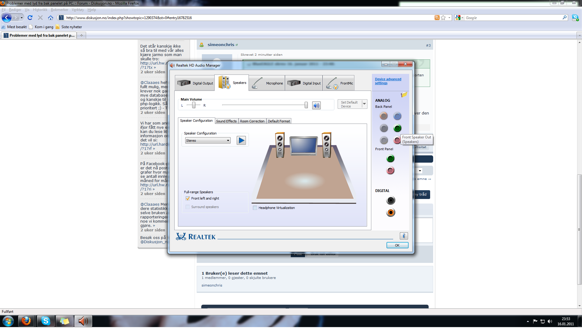The width and height of the screenshot is (582, 328).
Task: Open address bar history dropdown
Action: [x=449, y=18]
